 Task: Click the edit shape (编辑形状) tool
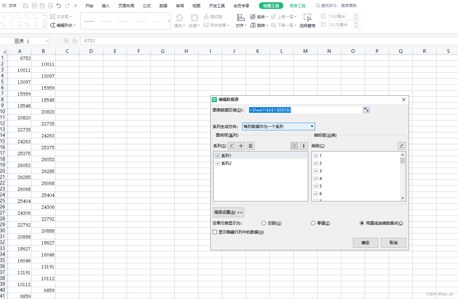pyautogui.click(x=63, y=25)
